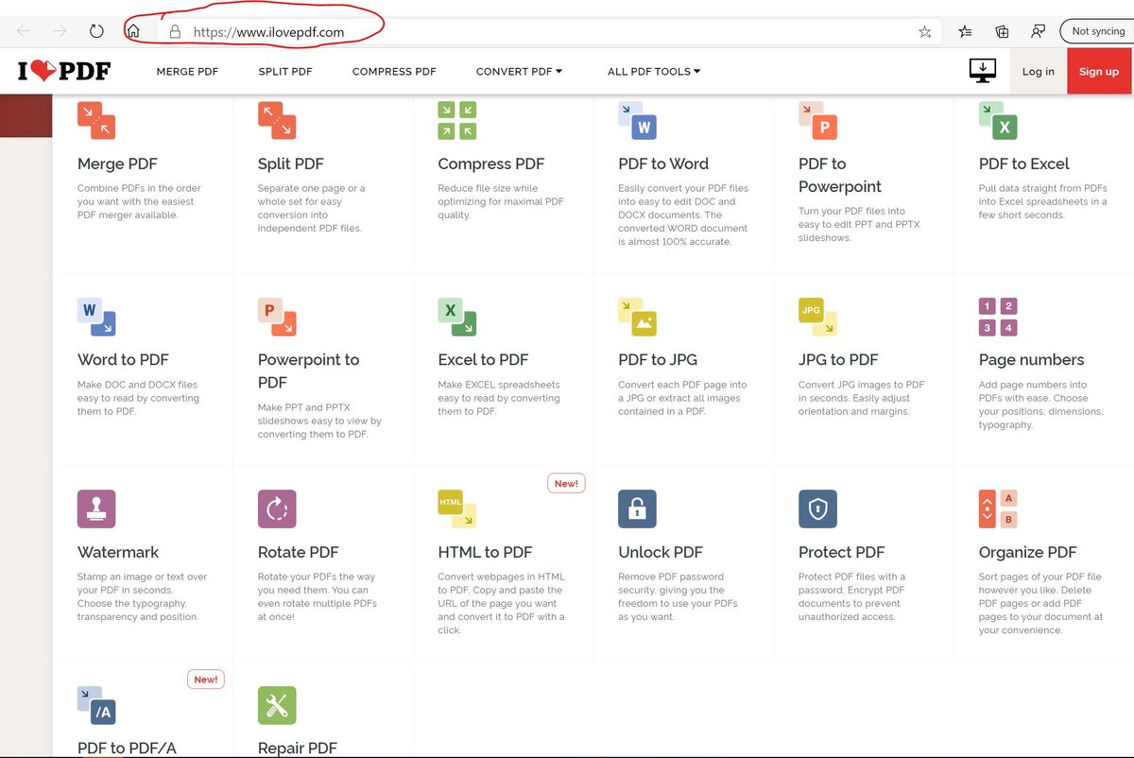Click the Compress PDF green arrows icon

coord(457,121)
